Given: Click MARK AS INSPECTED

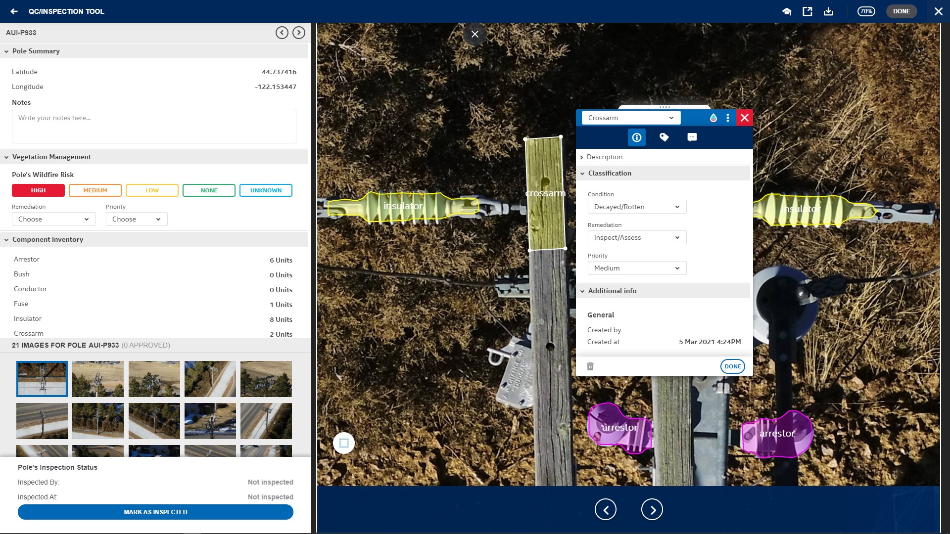Looking at the screenshot, I should pyautogui.click(x=155, y=512).
